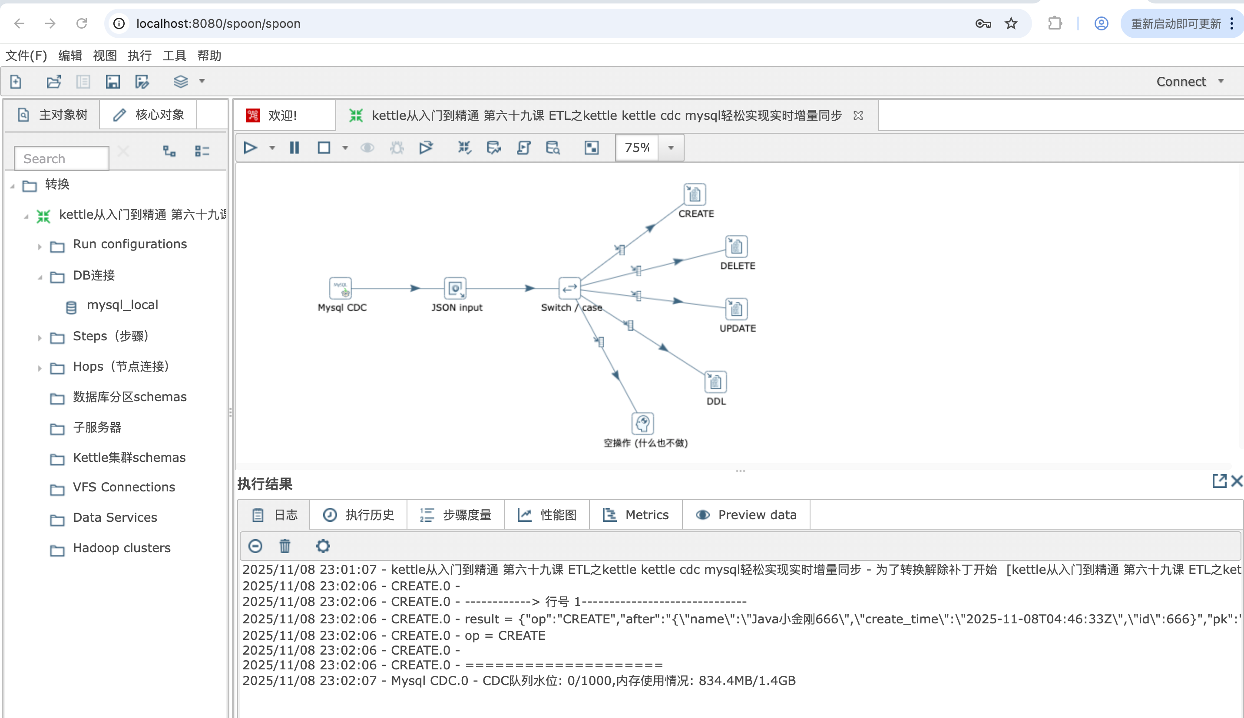The image size is (1244, 718).
Task: Click the save file toolbar icon
Action: [112, 81]
